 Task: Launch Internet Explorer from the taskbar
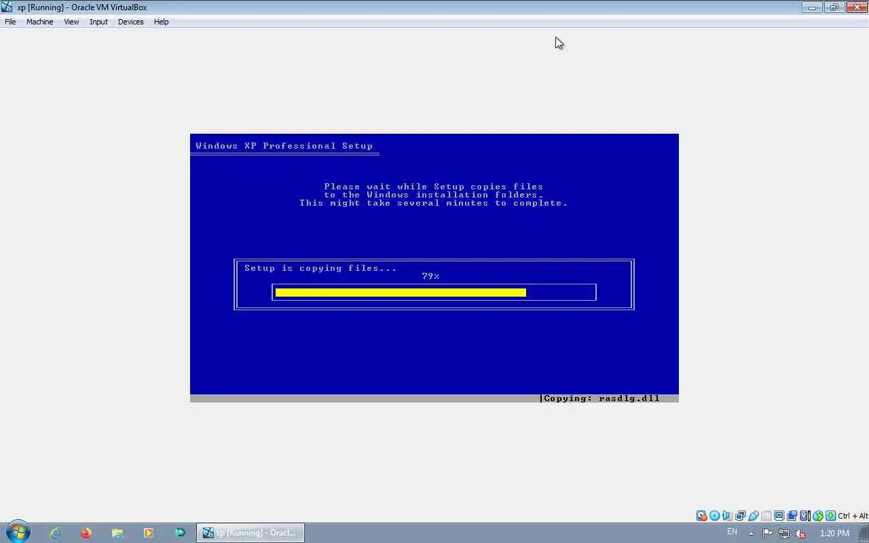point(55,533)
